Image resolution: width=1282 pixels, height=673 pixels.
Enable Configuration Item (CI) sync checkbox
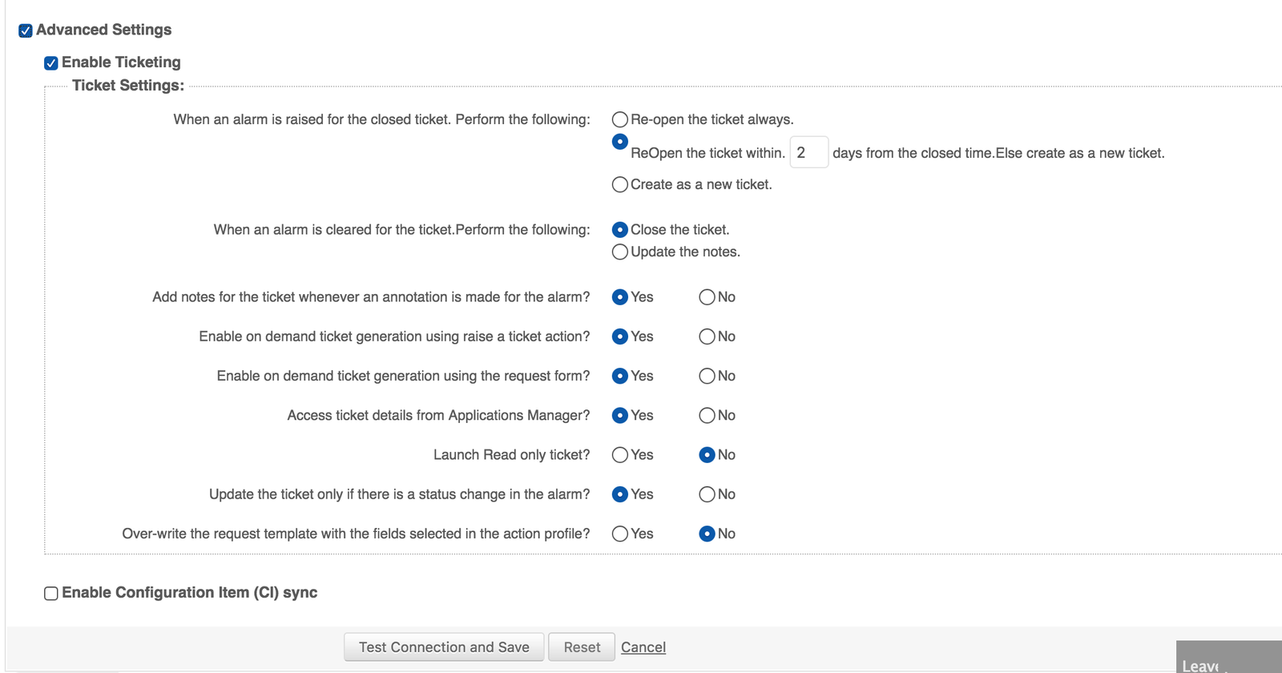tap(51, 594)
